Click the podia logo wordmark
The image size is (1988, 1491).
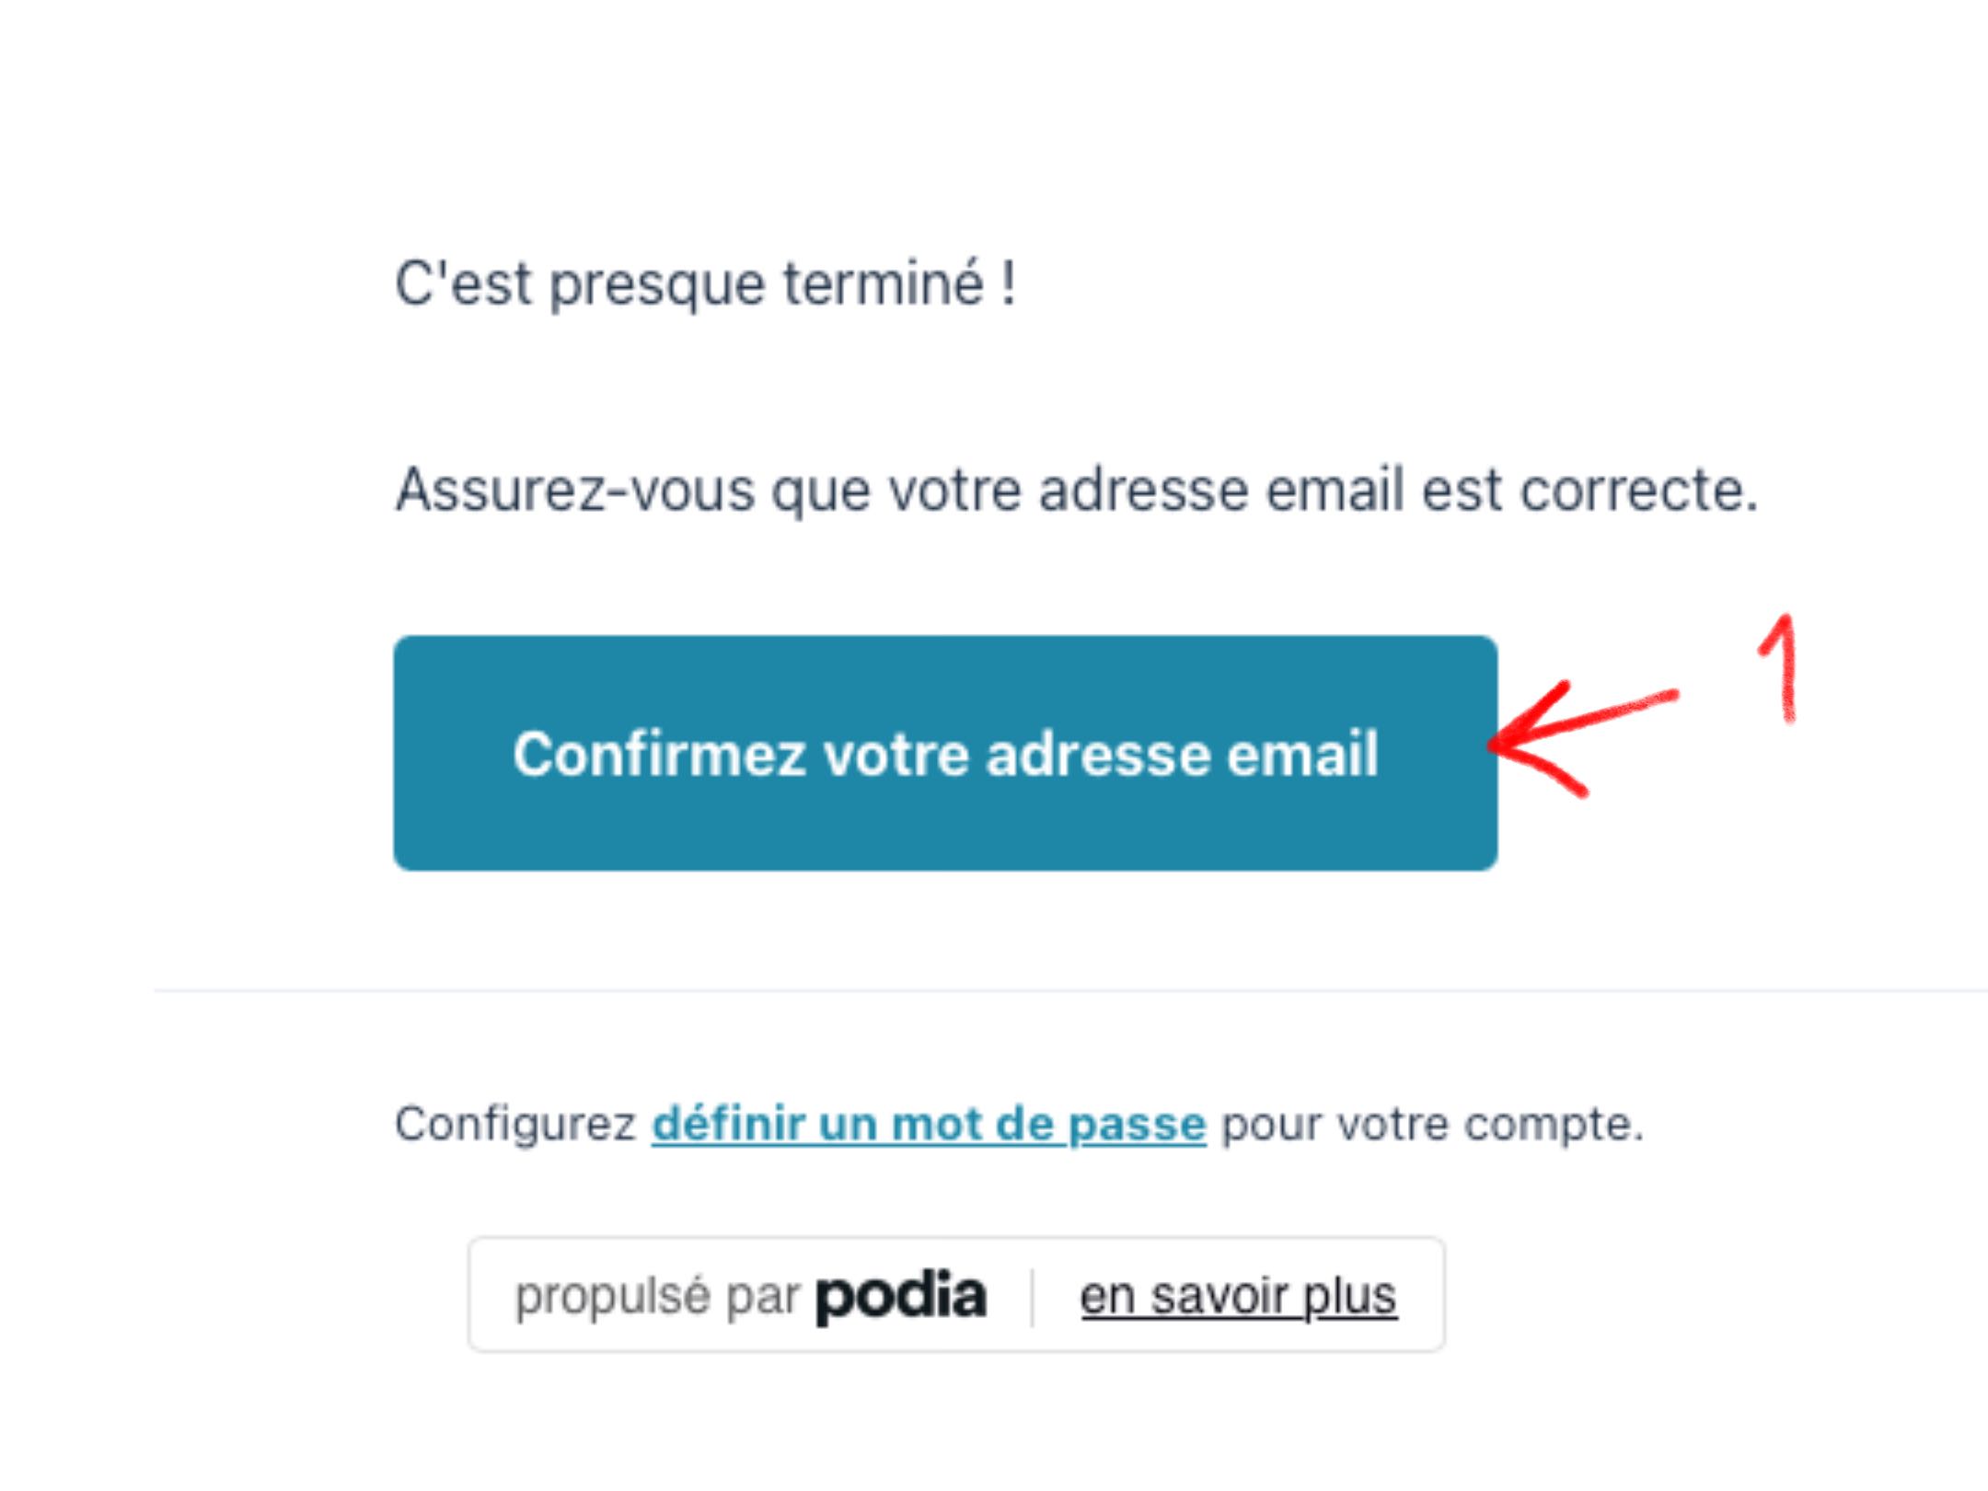tap(901, 1296)
